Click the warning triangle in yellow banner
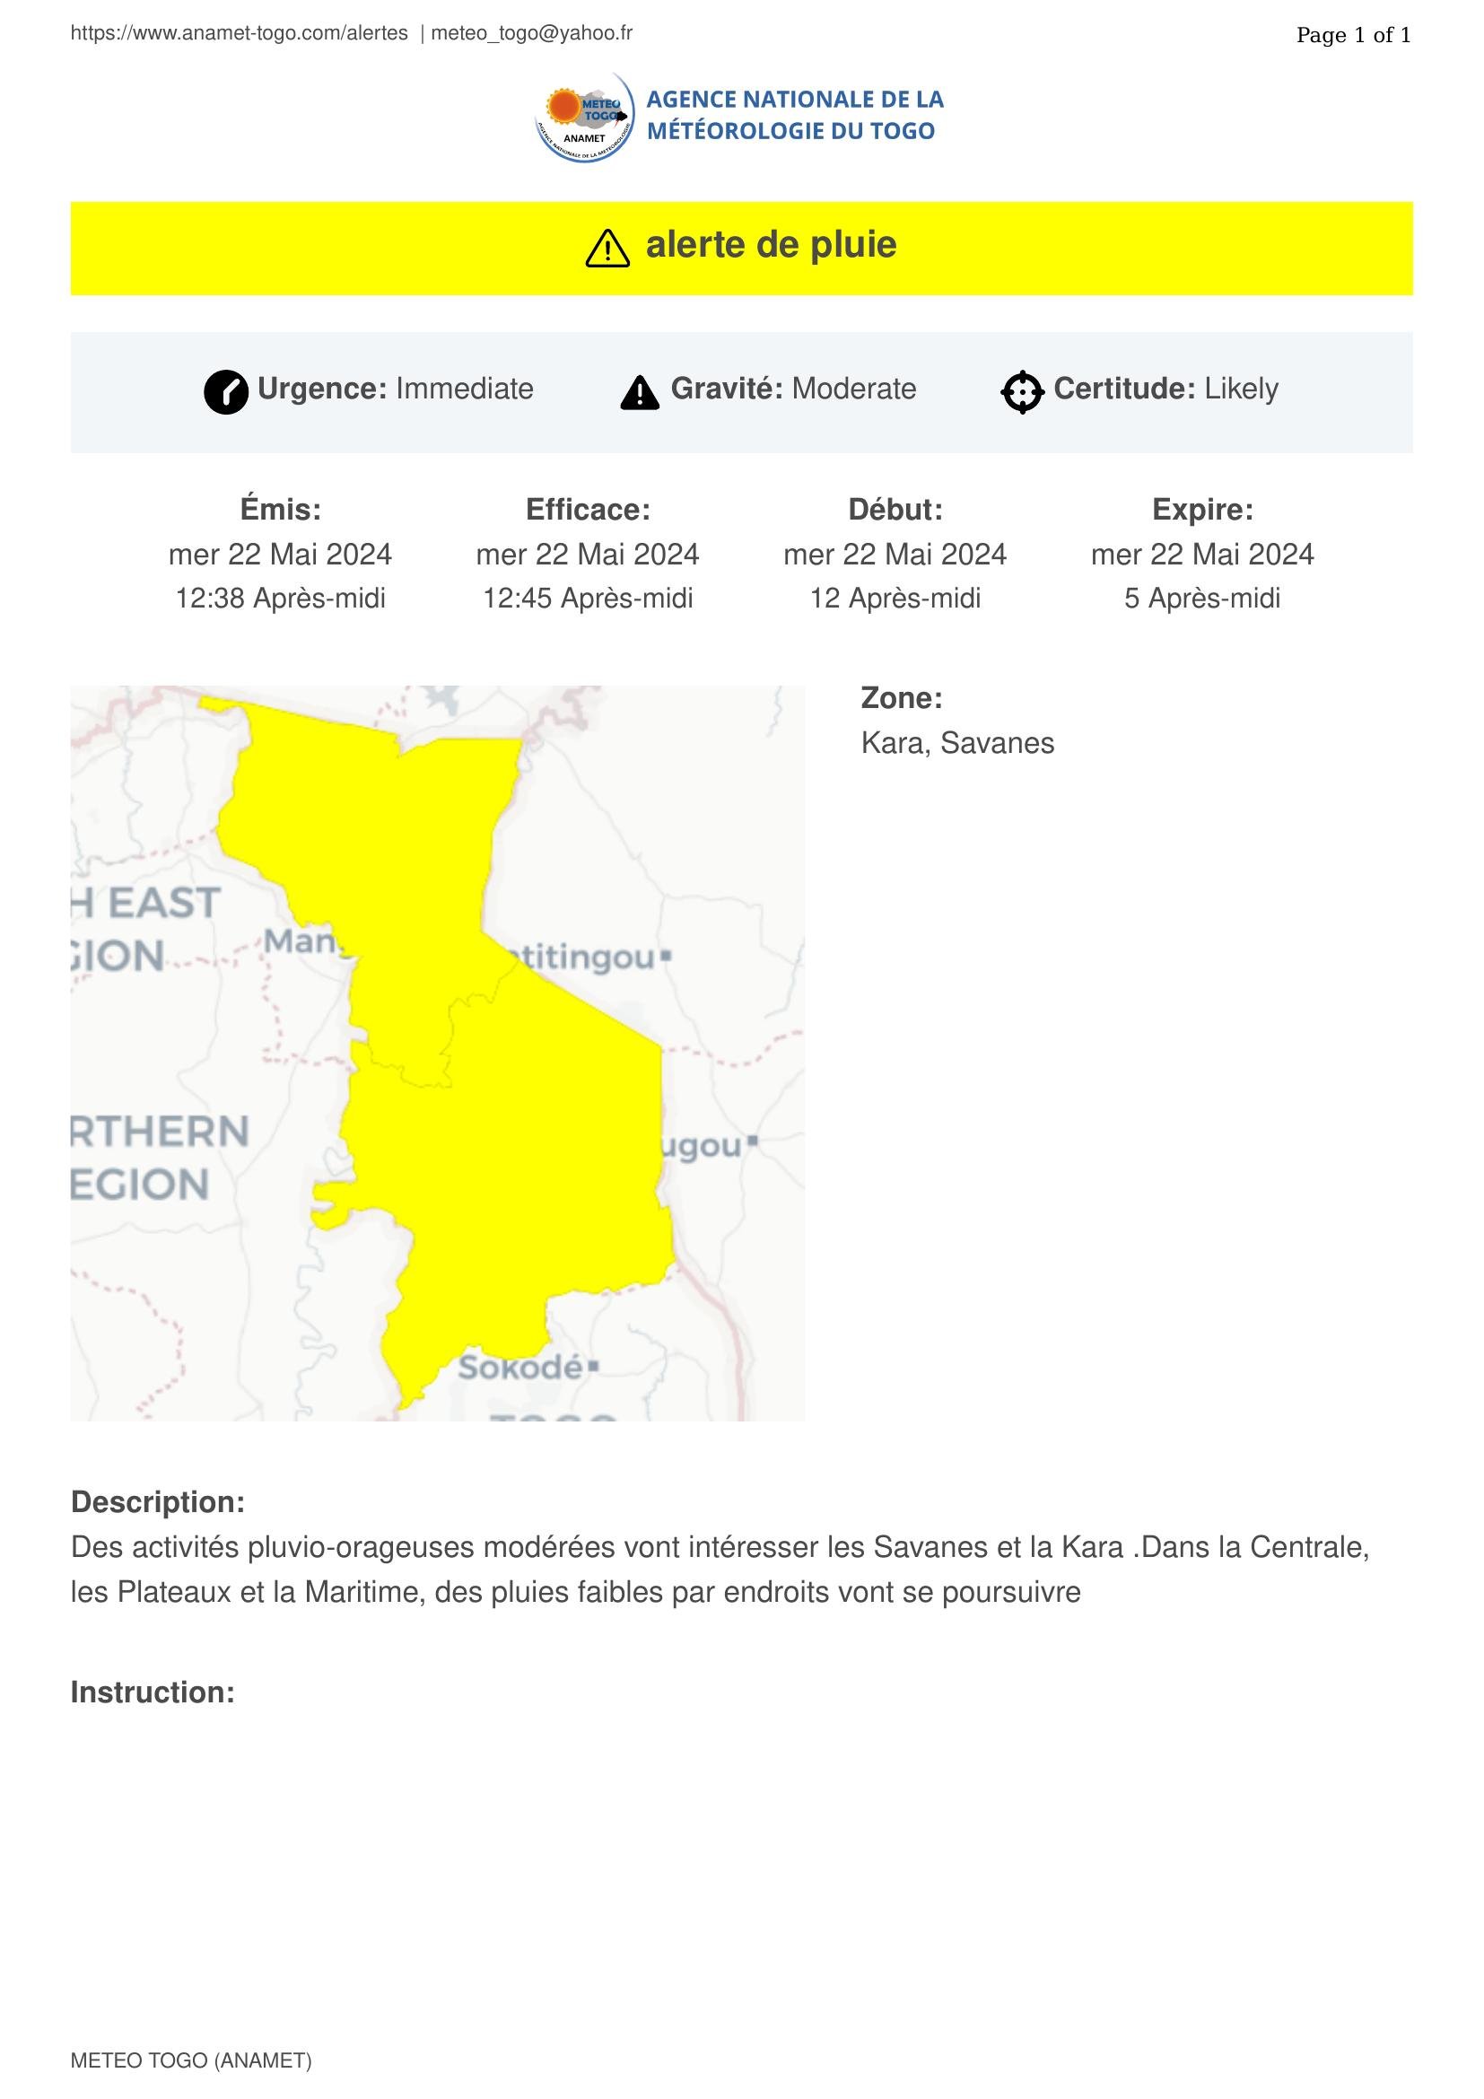1484x2099 pixels. click(x=607, y=248)
